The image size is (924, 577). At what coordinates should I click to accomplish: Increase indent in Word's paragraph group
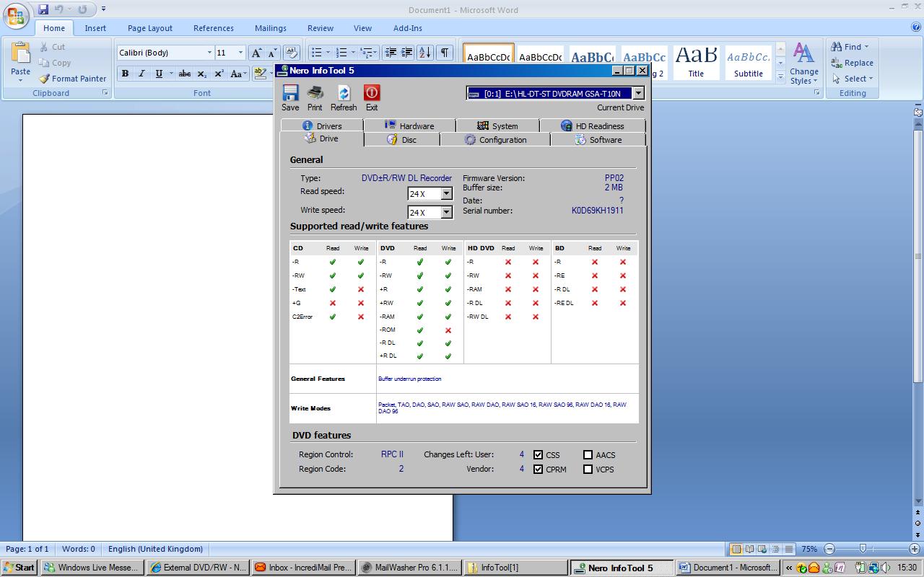[x=406, y=53]
